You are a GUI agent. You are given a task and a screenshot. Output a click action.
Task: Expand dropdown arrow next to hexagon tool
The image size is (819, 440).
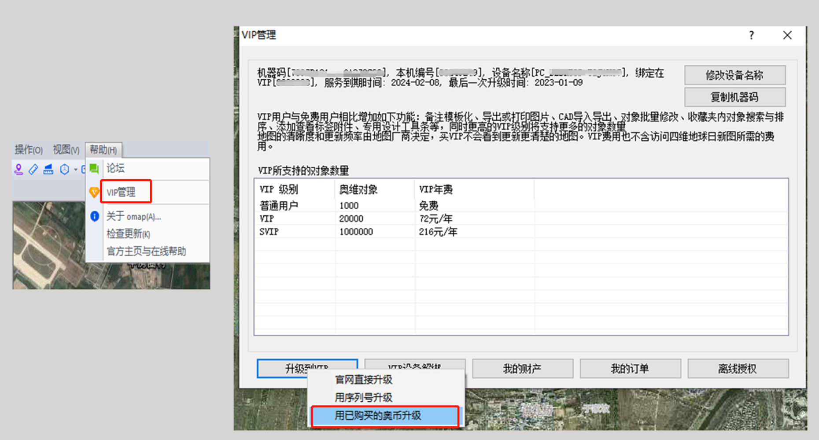[x=76, y=170]
